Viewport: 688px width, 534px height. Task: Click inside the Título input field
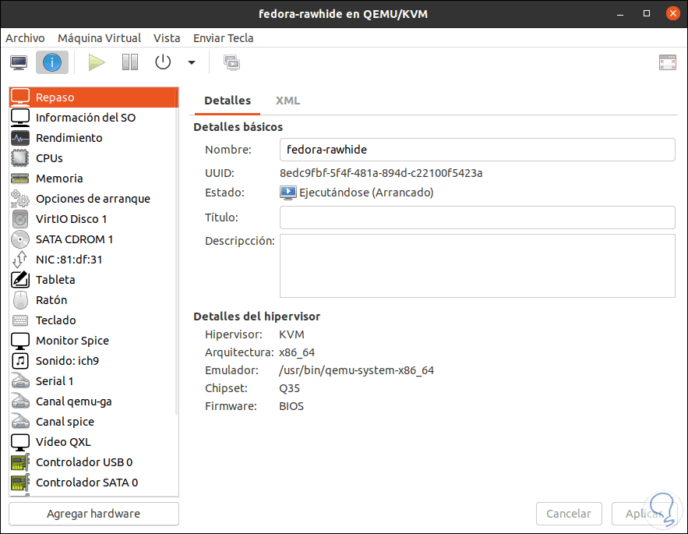477,217
